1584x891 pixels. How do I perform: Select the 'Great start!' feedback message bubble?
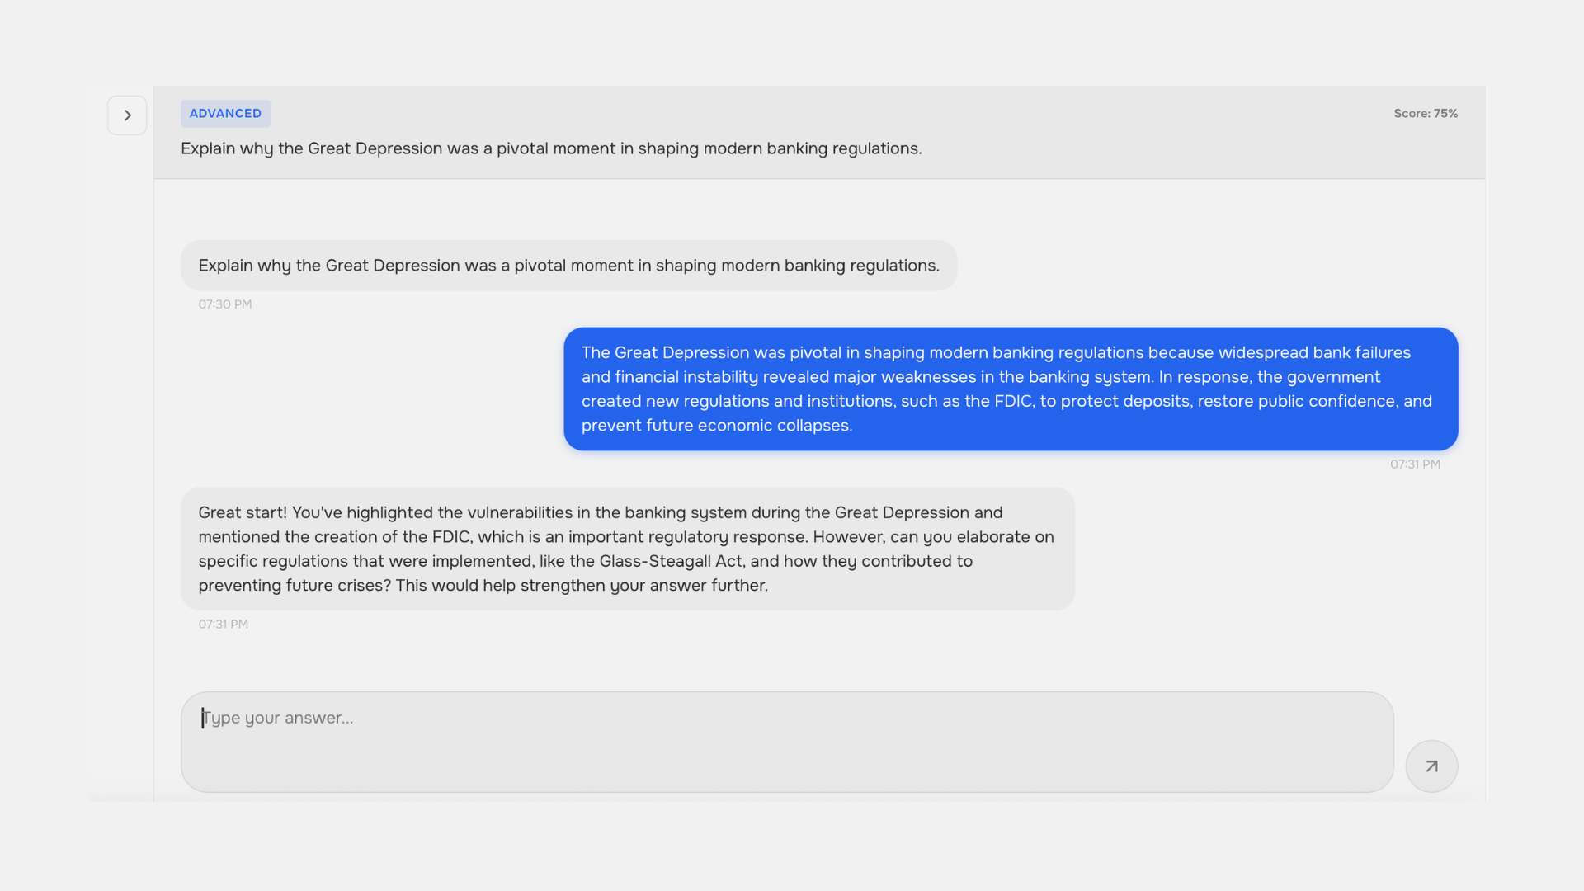tap(627, 549)
